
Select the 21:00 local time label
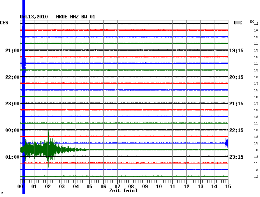pos(12,50)
